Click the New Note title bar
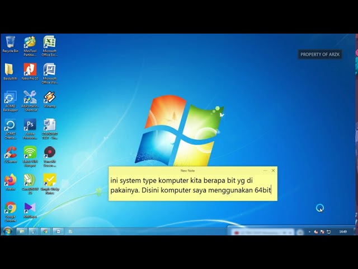The image size is (358, 269). pyautogui.click(x=187, y=170)
